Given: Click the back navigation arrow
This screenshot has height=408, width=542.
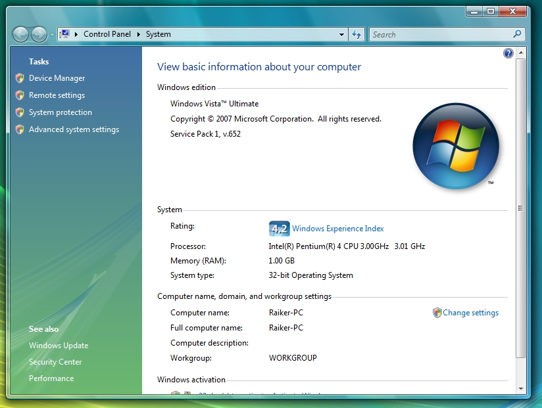Looking at the screenshot, I should [20, 34].
